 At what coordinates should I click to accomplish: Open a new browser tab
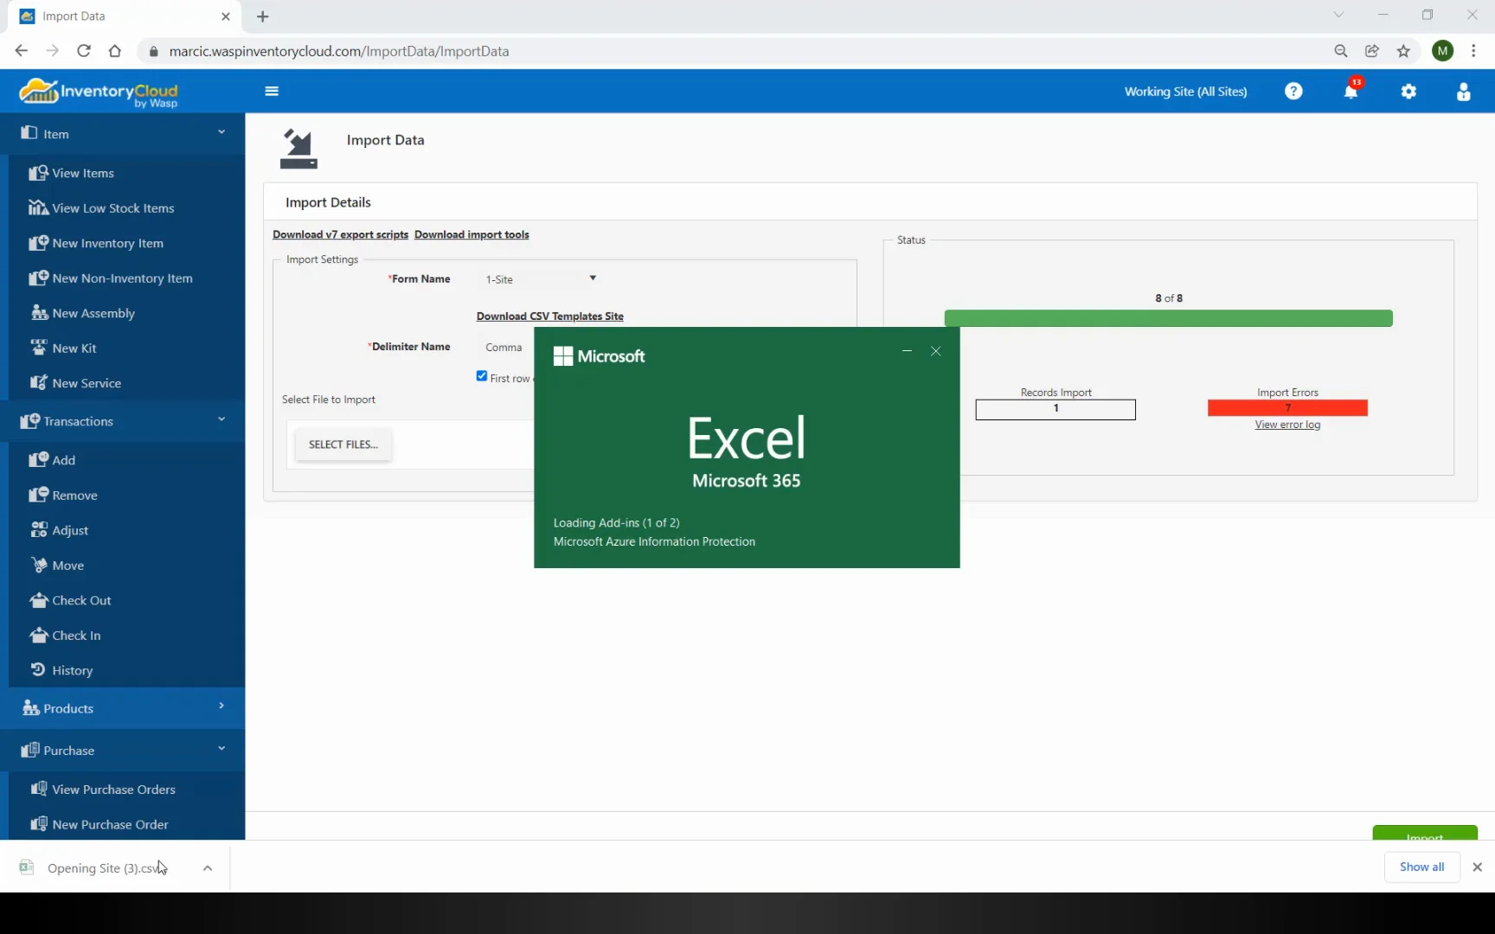coord(263,16)
